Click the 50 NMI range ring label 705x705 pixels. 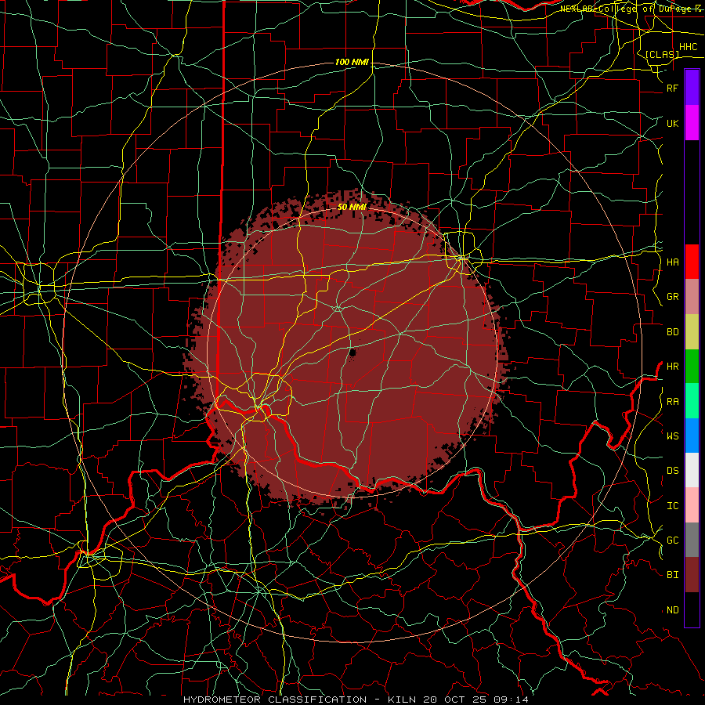[x=352, y=207]
